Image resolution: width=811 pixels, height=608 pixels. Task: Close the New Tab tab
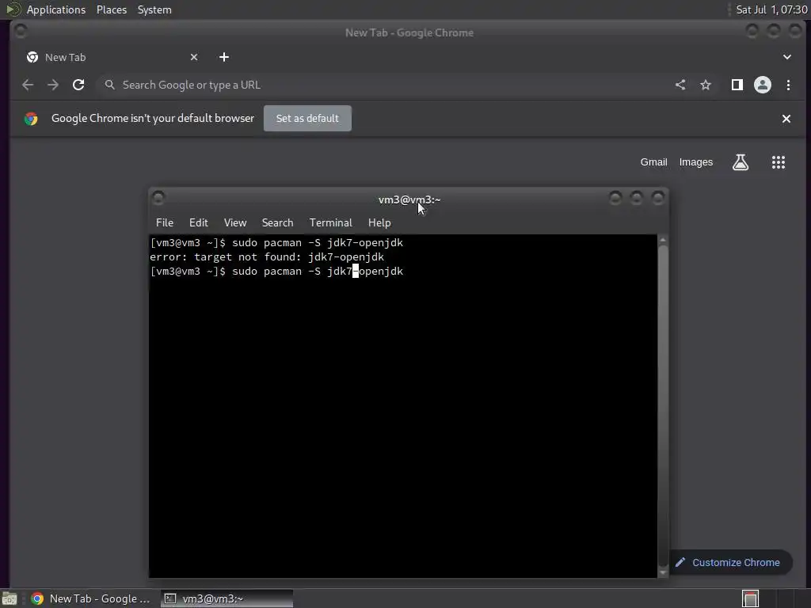click(x=194, y=57)
